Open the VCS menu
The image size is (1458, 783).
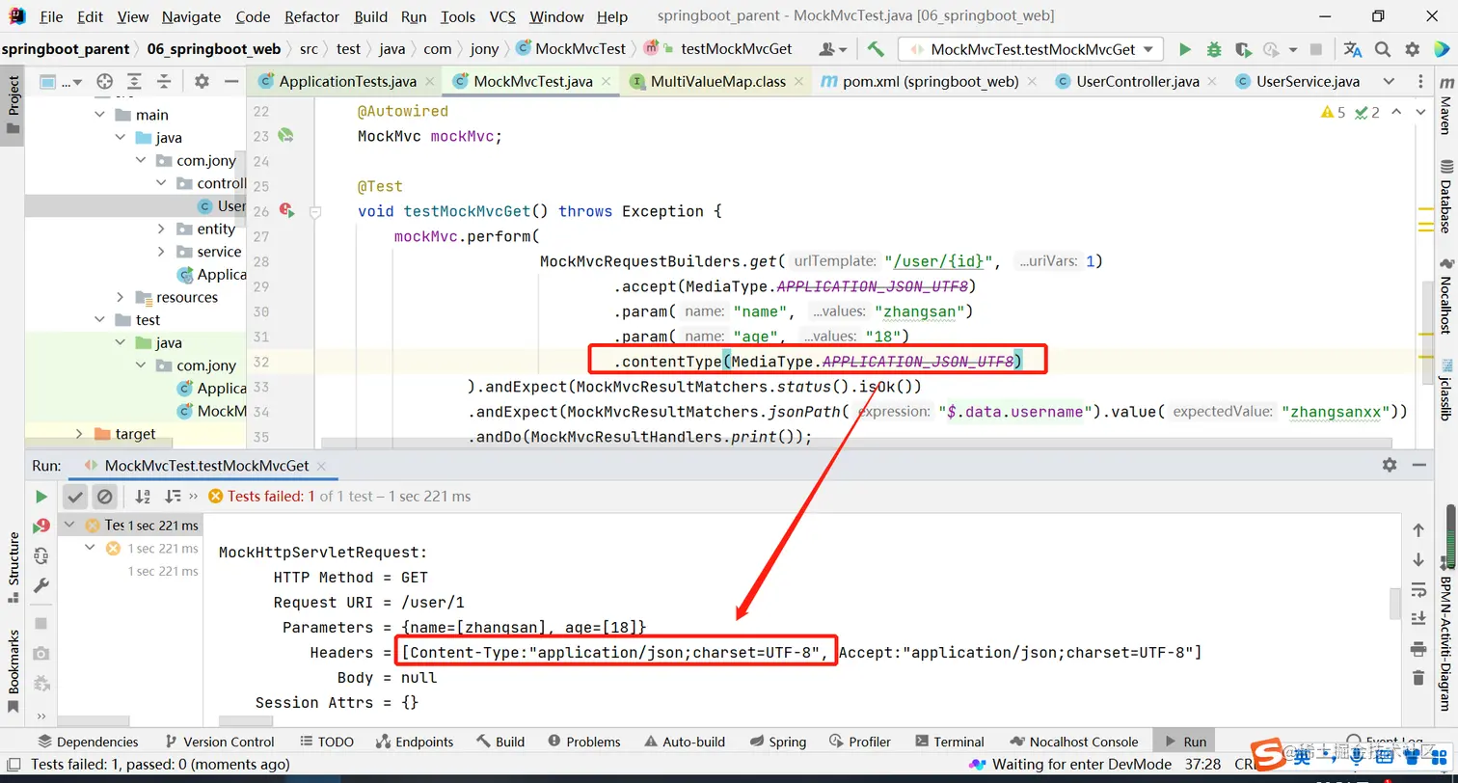pyautogui.click(x=502, y=16)
